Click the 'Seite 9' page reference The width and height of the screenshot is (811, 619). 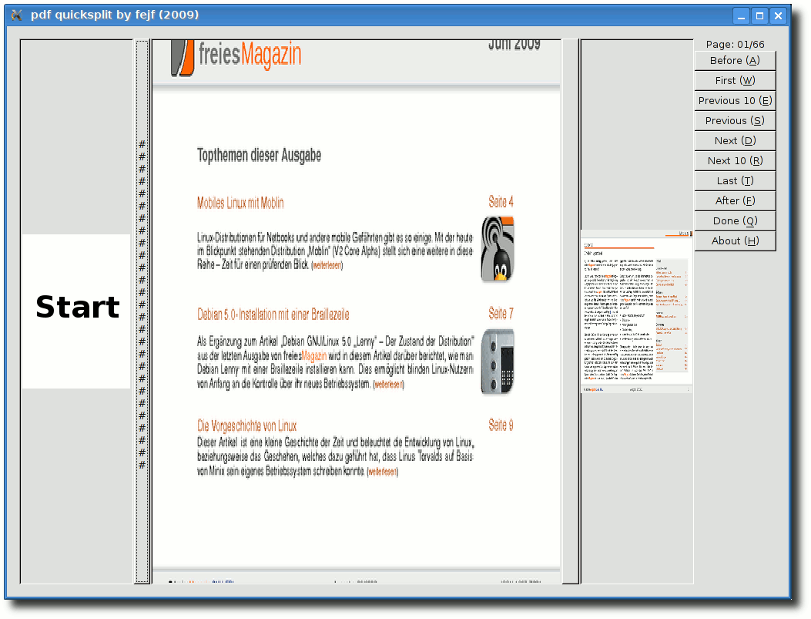501,426
